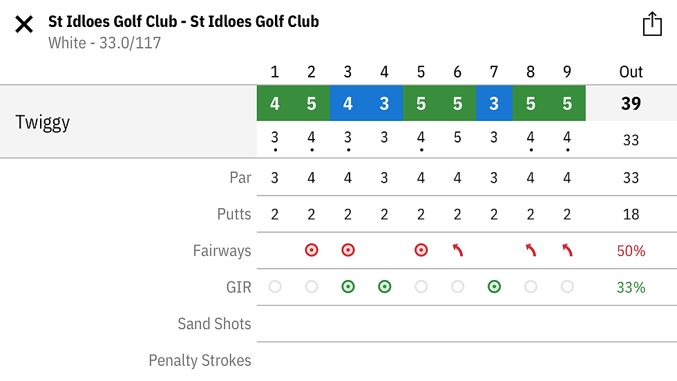Toggle hole 7 green GIR marker
Screen dimensions: 677x381
pos(494,287)
